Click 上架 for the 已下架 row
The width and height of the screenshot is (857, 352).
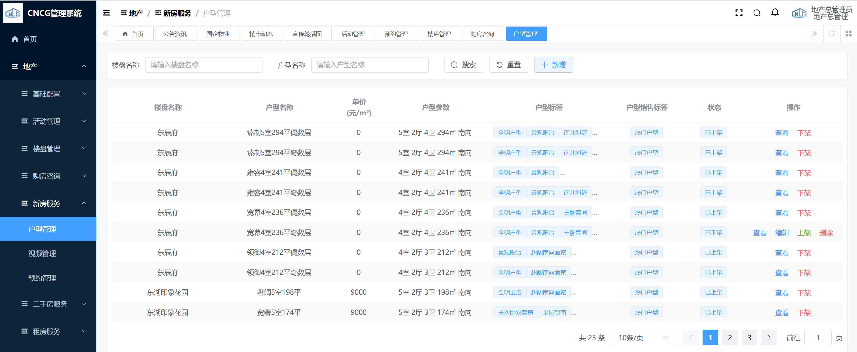tap(804, 232)
